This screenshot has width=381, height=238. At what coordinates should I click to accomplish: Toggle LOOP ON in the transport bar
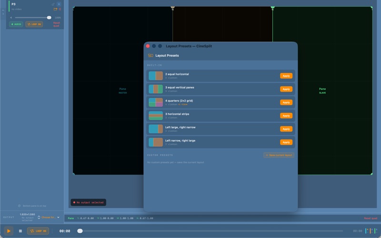coord(38,231)
